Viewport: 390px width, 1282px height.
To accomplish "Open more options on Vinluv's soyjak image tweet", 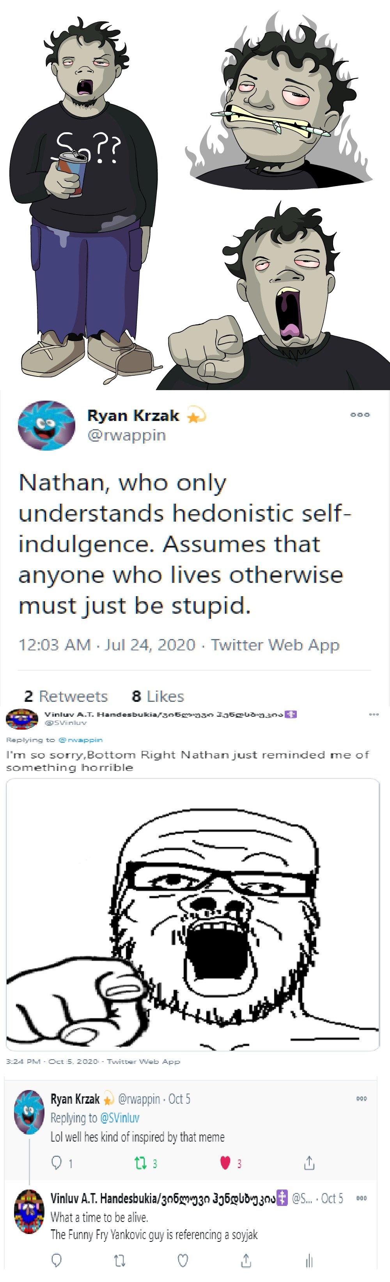I will tap(374, 714).
